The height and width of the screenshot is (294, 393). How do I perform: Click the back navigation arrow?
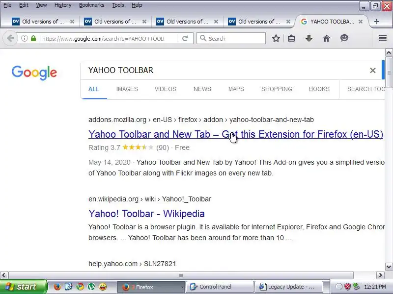pyautogui.click(x=10, y=39)
